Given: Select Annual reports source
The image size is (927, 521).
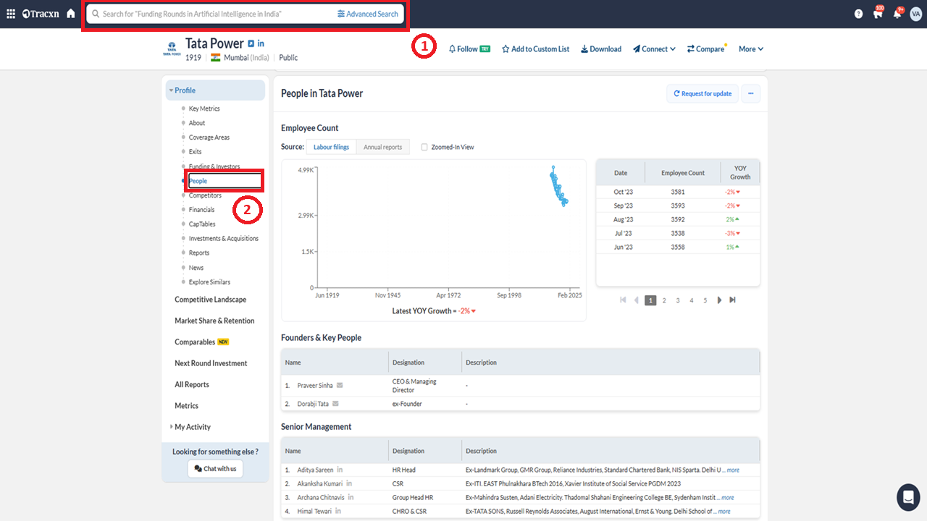Looking at the screenshot, I should (383, 147).
